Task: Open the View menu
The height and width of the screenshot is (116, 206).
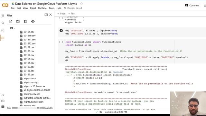Action: [x=25, y=8]
